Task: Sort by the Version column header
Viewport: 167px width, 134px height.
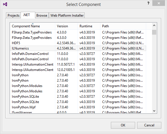Action: tap(67, 26)
